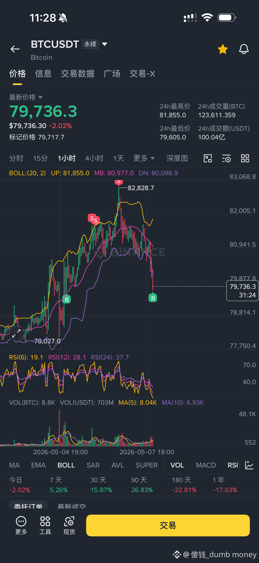The width and height of the screenshot is (259, 563).
Task: Select the 15分 chart interval
Action: point(40,158)
